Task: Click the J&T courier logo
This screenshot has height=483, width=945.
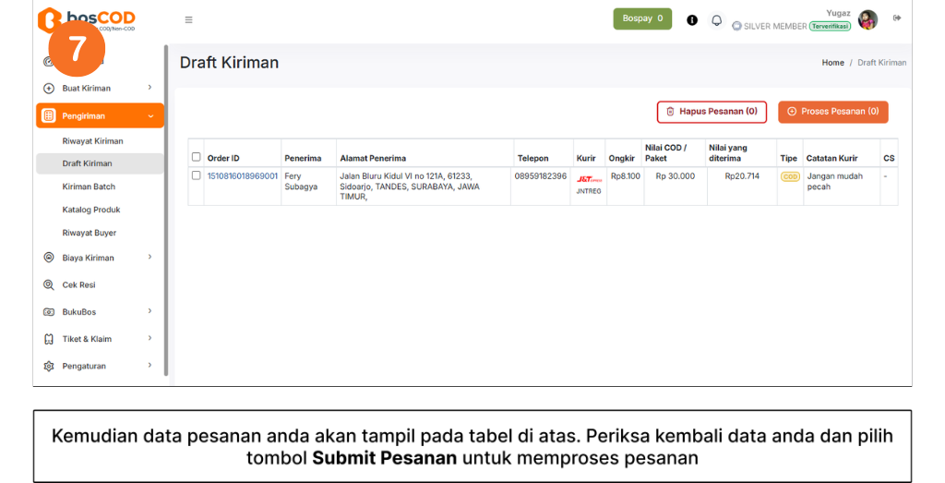Action: click(x=588, y=179)
